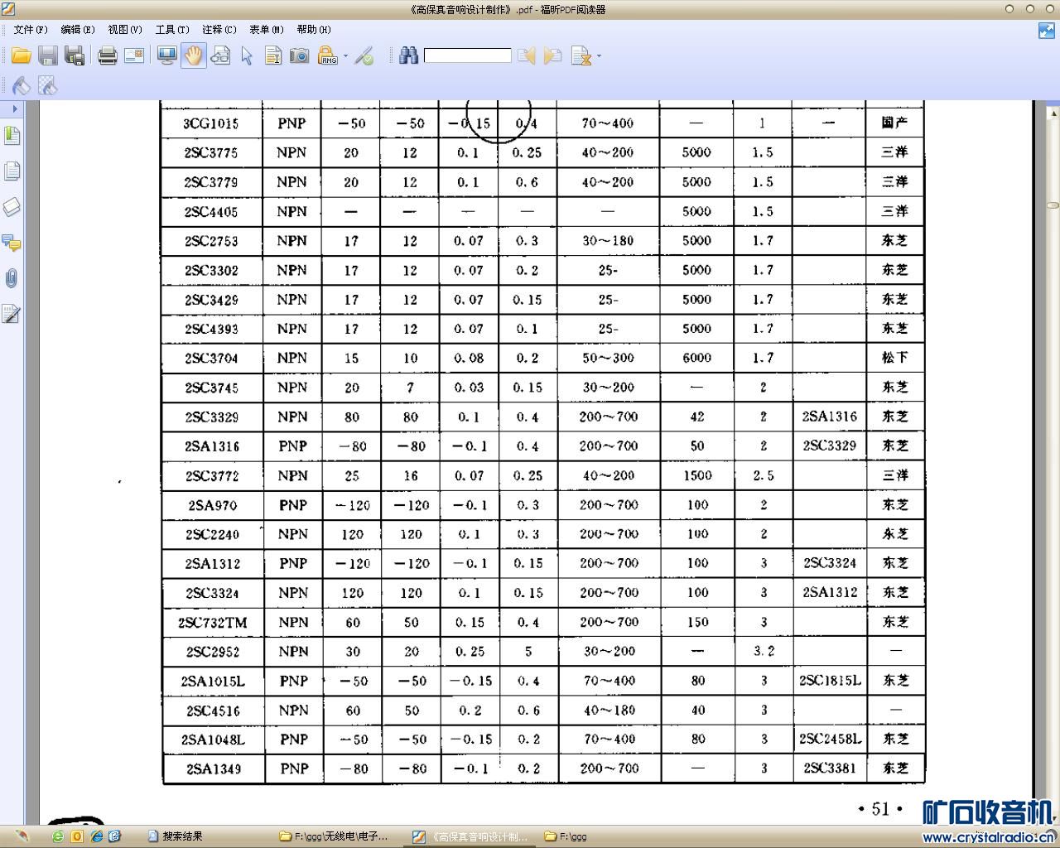Take a snapshot with the camera icon

coord(300,55)
